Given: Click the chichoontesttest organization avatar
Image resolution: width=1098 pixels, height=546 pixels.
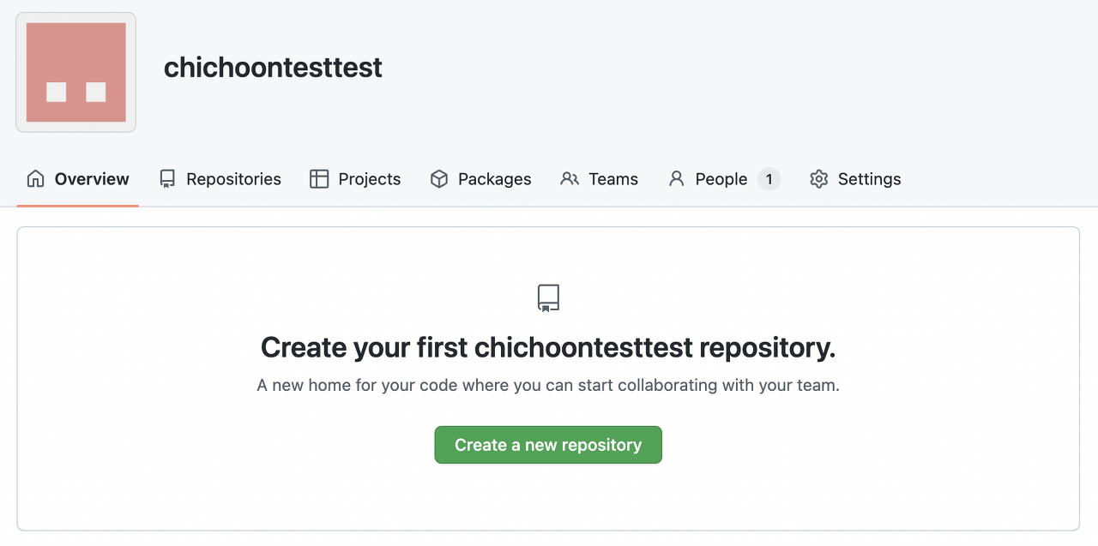Looking at the screenshot, I should [x=76, y=73].
